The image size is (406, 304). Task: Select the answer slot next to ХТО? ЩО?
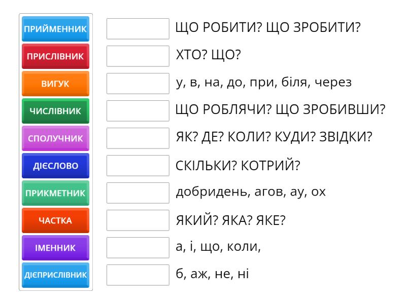pyautogui.click(x=138, y=56)
